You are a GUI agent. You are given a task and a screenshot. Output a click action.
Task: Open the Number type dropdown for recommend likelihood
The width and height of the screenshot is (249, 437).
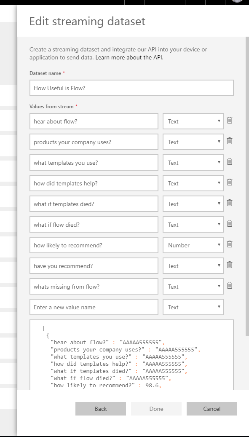(193, 245)
